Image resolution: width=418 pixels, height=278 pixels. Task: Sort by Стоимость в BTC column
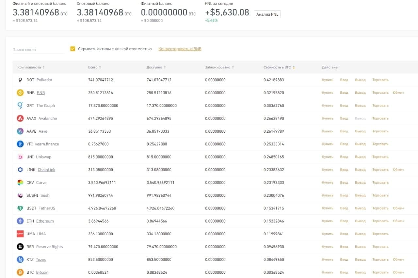pos(279,67)
